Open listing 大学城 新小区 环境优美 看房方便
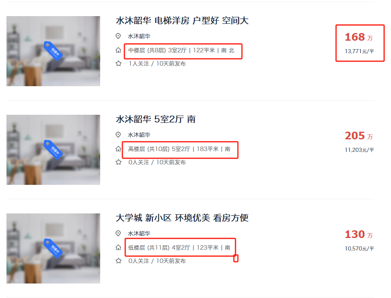391x298 pixels. (182, 218)
